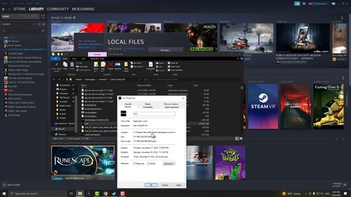This screenshot has height=197, width=351.
Task: Open the SteamVR tile in the library shelf
Action: pyautogui.click(x=263, y=106)
